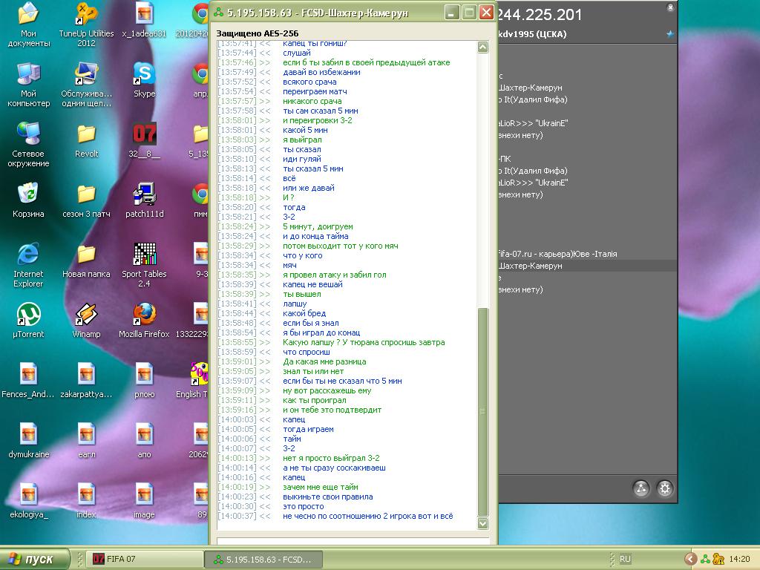
Task: Select the zakarpattya... image file
Action: tap(86, 381)
